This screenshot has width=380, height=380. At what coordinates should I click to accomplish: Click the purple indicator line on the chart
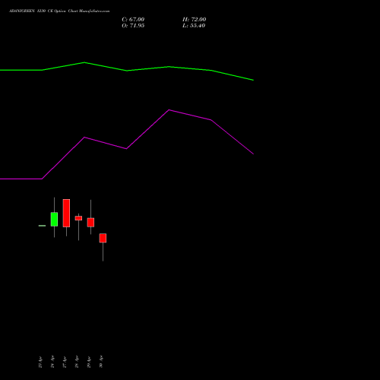pos(127,148)
